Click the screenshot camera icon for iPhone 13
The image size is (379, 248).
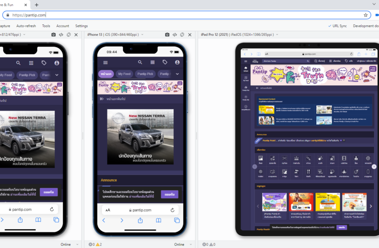click(168, 34)
